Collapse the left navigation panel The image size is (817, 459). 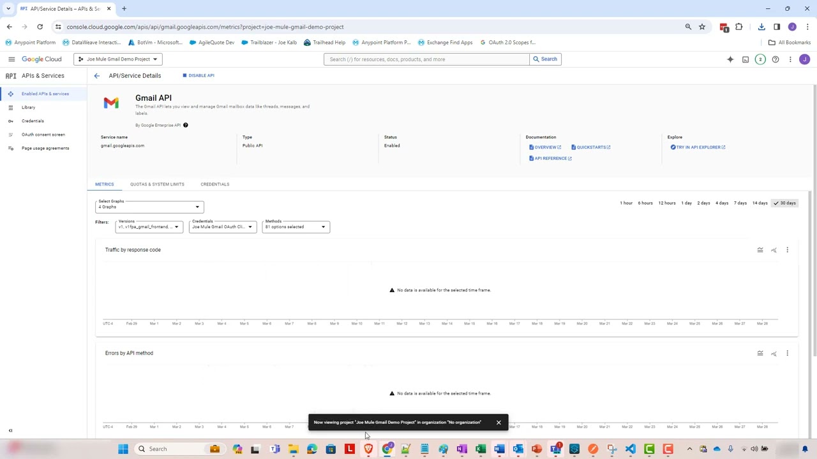10,431
